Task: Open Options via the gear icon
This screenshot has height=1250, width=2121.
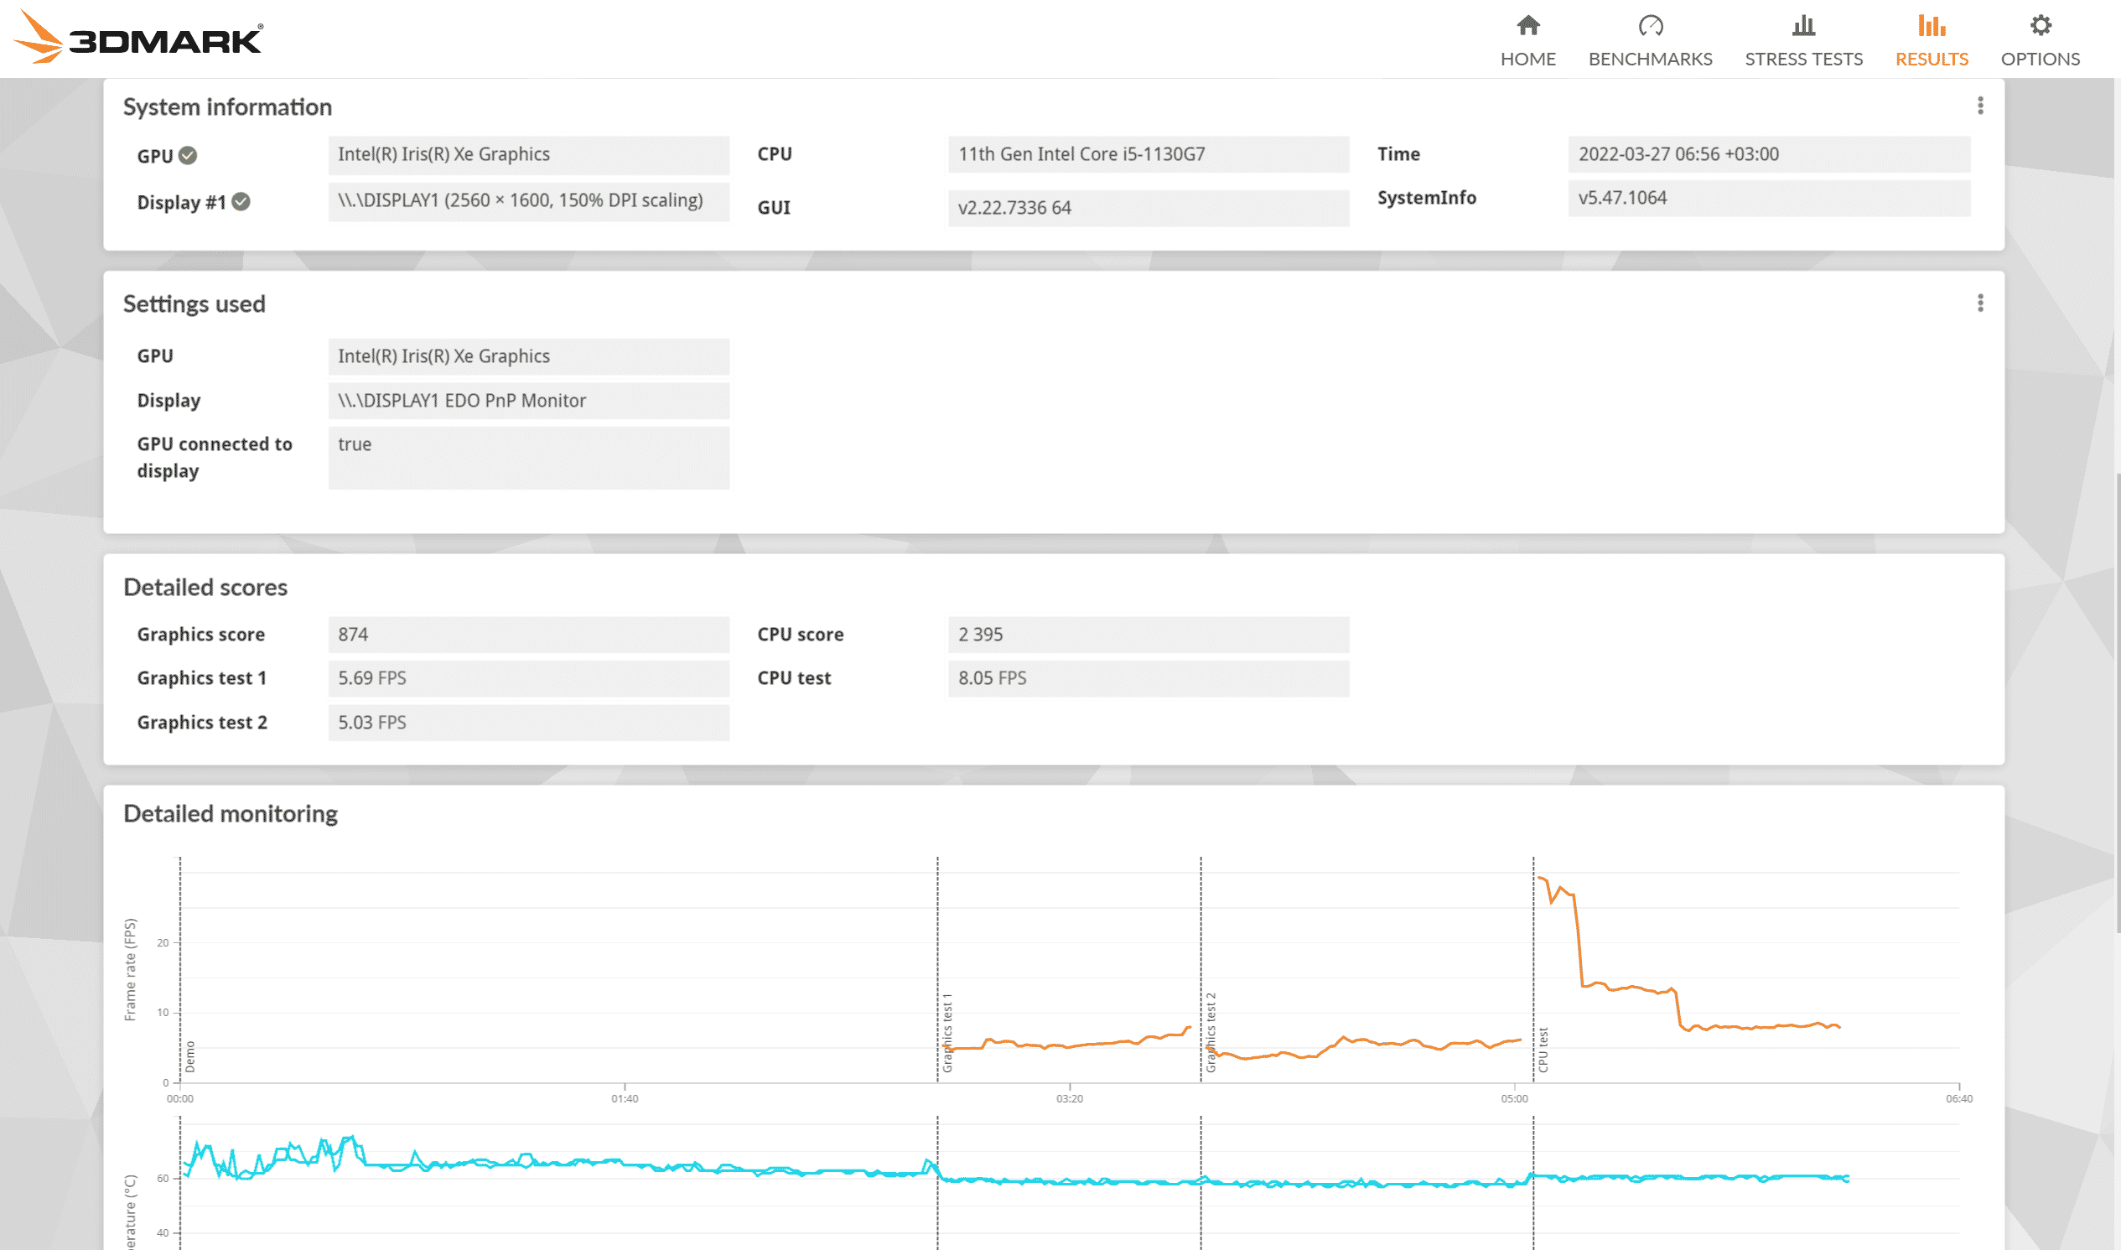Action: (x=2040, y=25)
